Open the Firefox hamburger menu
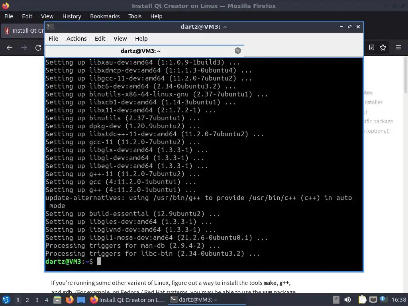This screenshot has height=306, width=408. pos(398,47)
